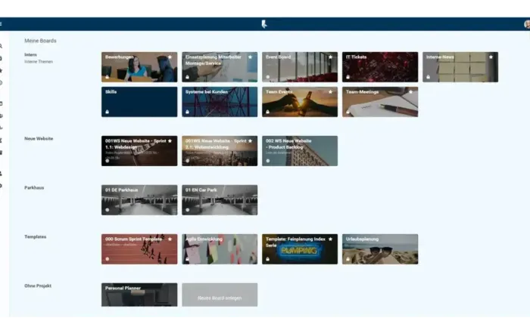The width and height of the screenshot is (530, 333).
Task: Create a board via Neues Board anlegen
Action: pos(220,295)
